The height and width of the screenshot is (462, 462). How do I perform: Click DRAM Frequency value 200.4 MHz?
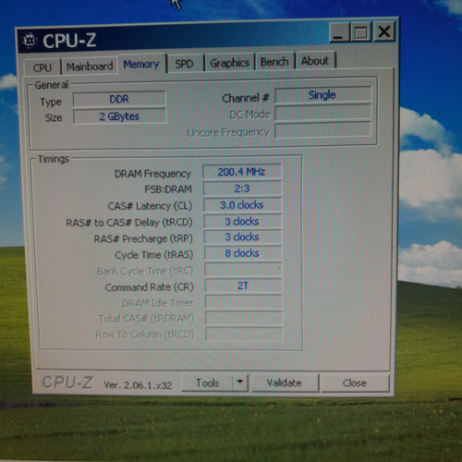click(x=242, y=172)
